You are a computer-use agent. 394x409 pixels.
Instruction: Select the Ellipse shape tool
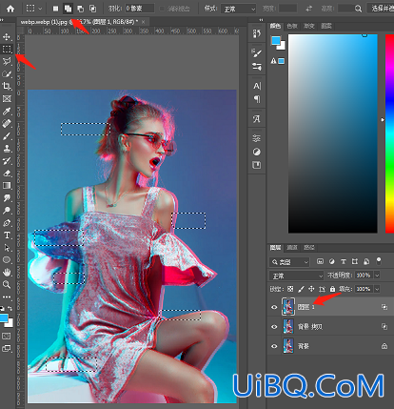click(7, 260)
